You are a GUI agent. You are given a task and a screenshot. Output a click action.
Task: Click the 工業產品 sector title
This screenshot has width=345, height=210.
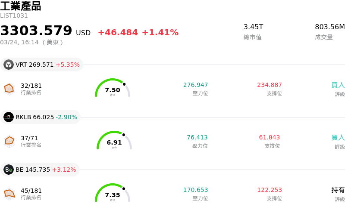tap(21, 6)
